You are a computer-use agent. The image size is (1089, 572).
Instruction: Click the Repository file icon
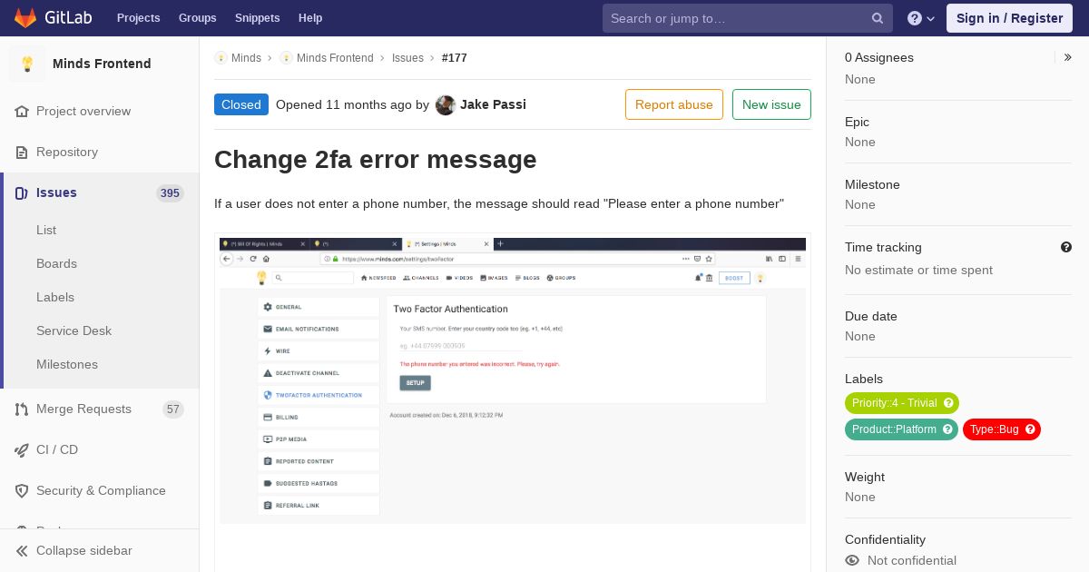point(22,152)
